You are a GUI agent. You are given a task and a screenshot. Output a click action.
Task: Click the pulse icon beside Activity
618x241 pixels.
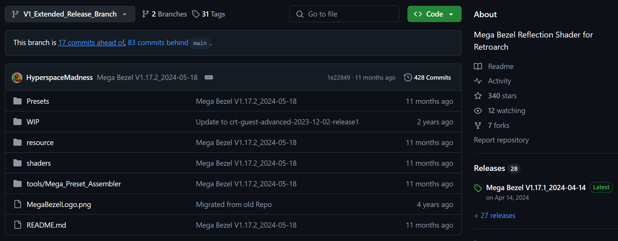coord(478,81)
